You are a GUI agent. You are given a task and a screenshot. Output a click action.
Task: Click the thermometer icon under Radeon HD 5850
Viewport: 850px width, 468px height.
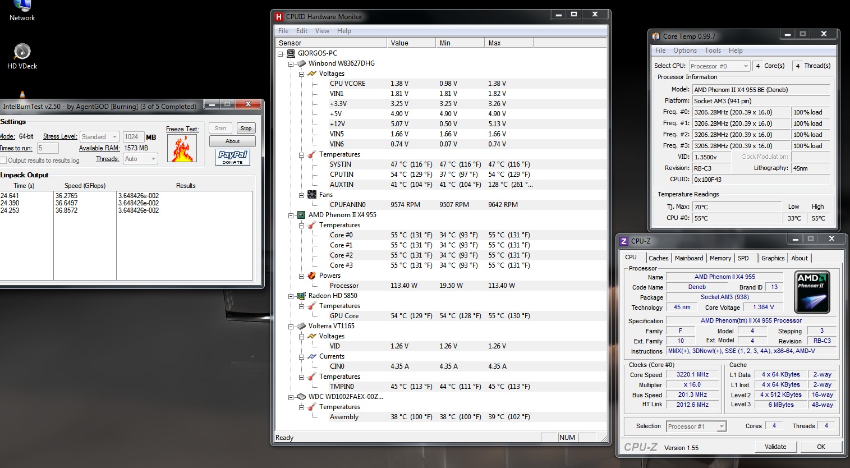coord(312,306)
